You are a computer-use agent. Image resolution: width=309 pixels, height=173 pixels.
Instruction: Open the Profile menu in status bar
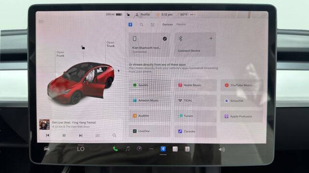click(x=143, y=14)
